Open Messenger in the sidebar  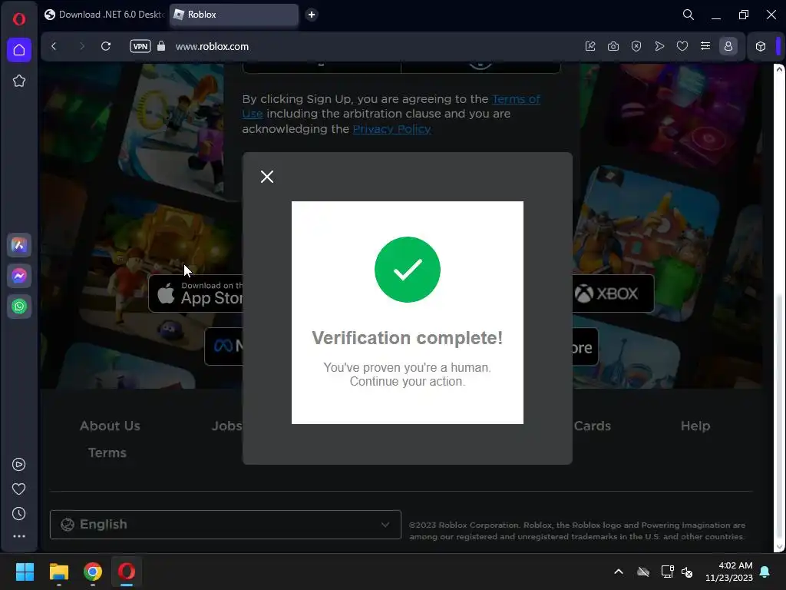point(19,276)
